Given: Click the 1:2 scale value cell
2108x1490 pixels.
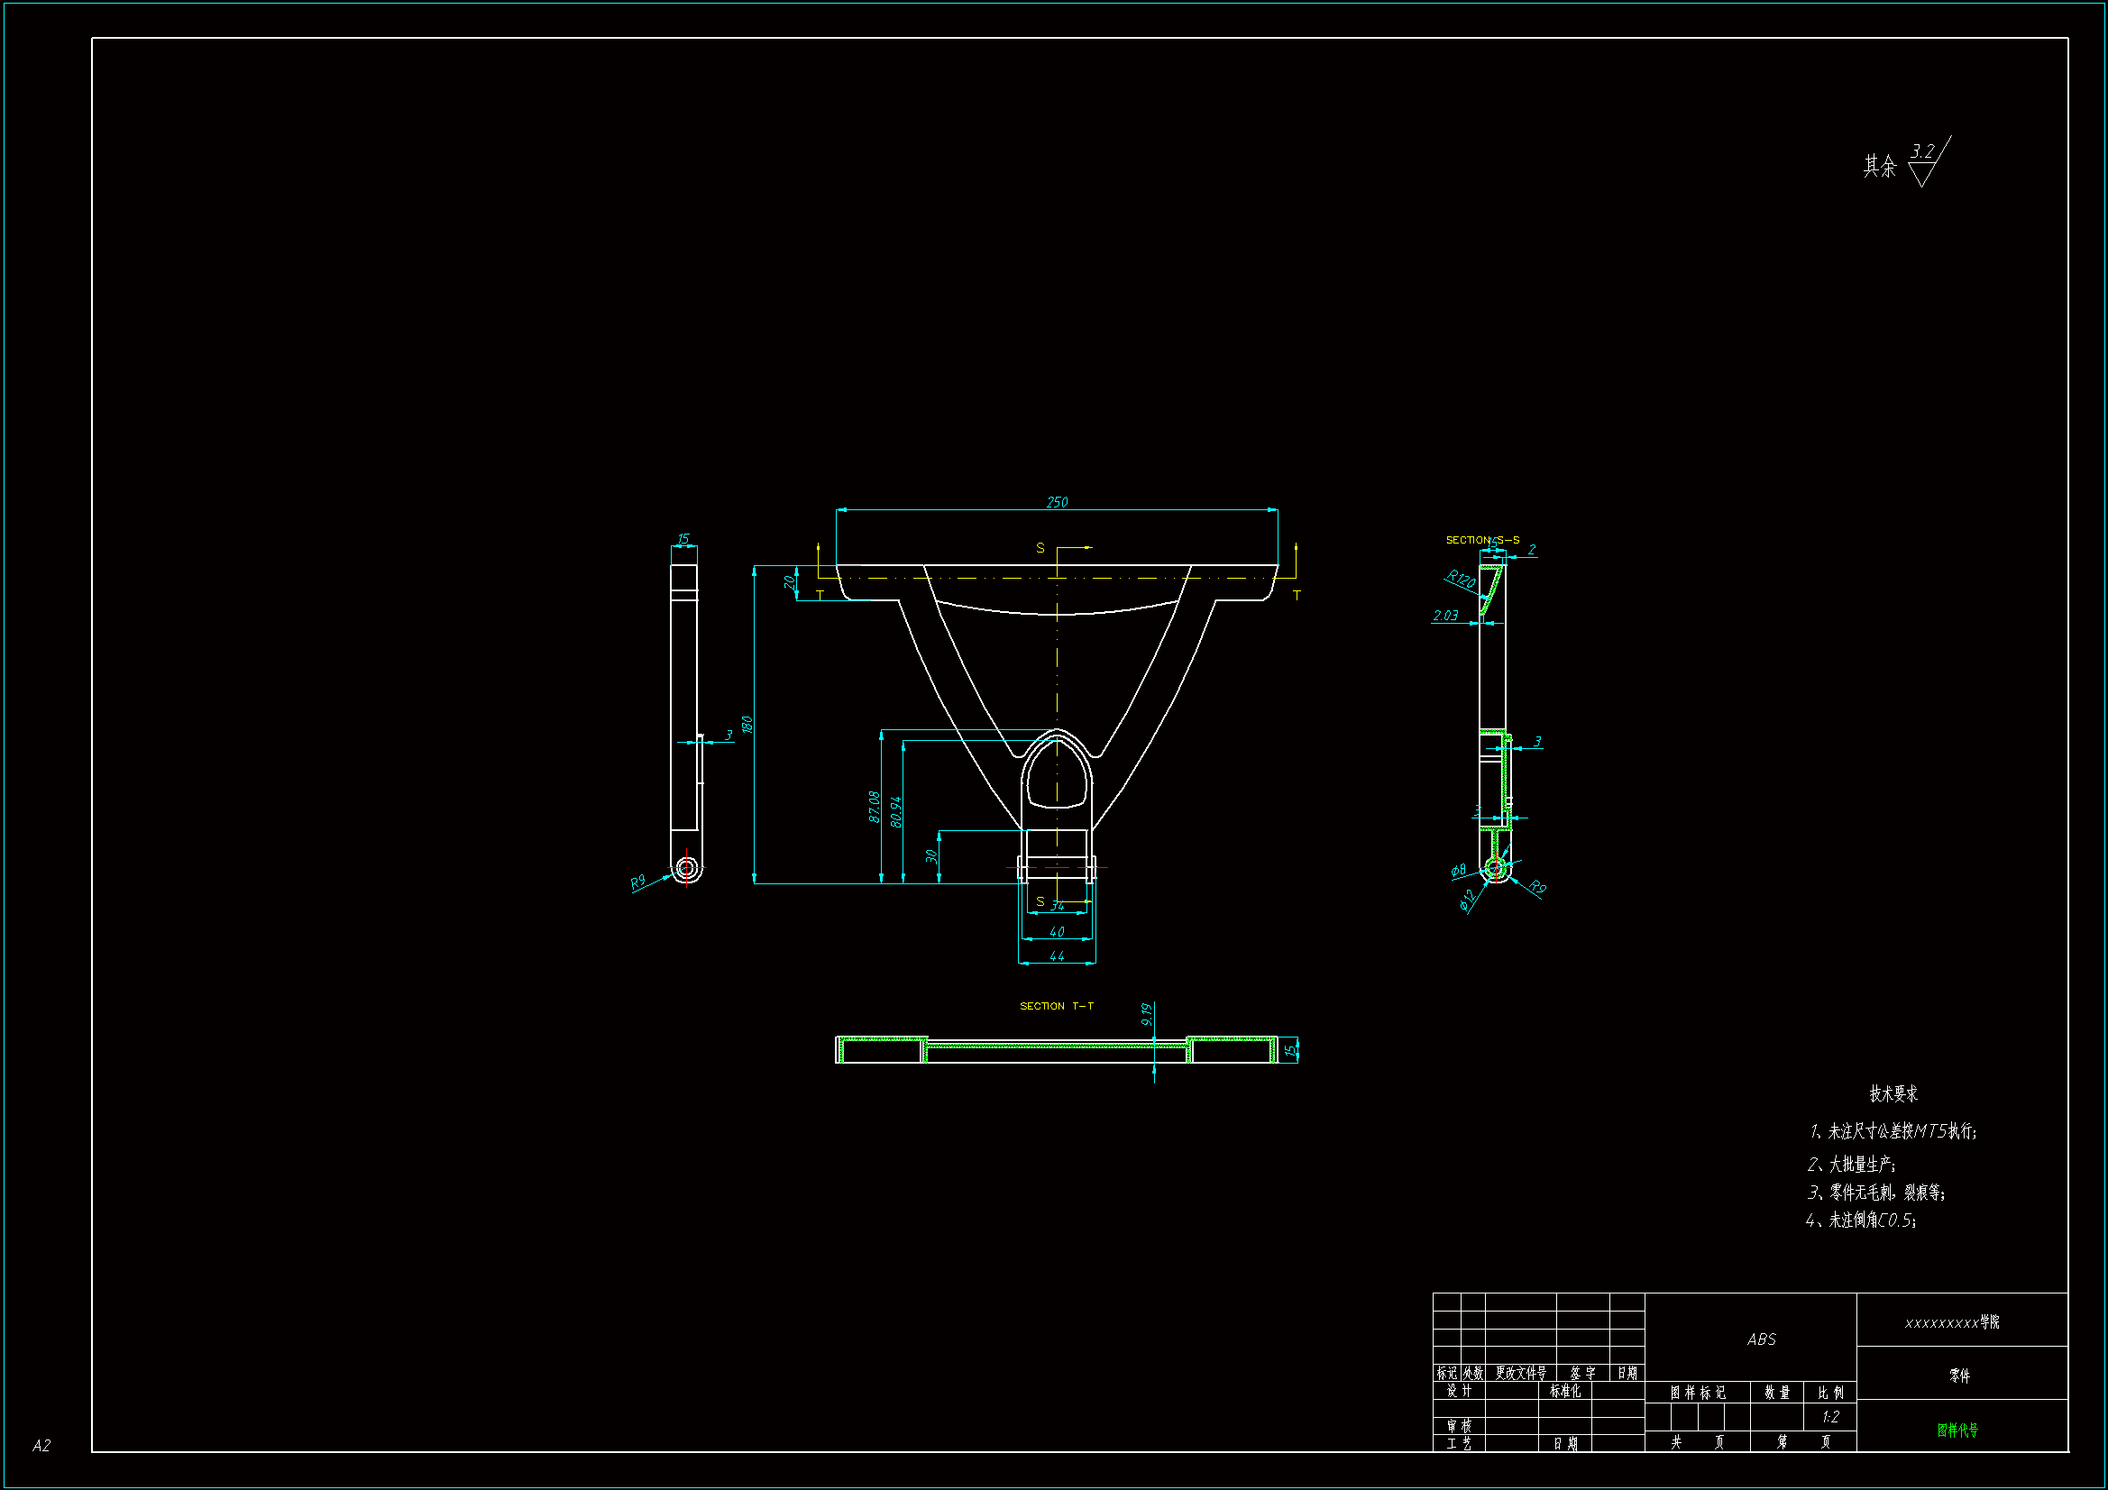Looking at the screenshot, I should pyautogui.click(x=1829, y=1417).
